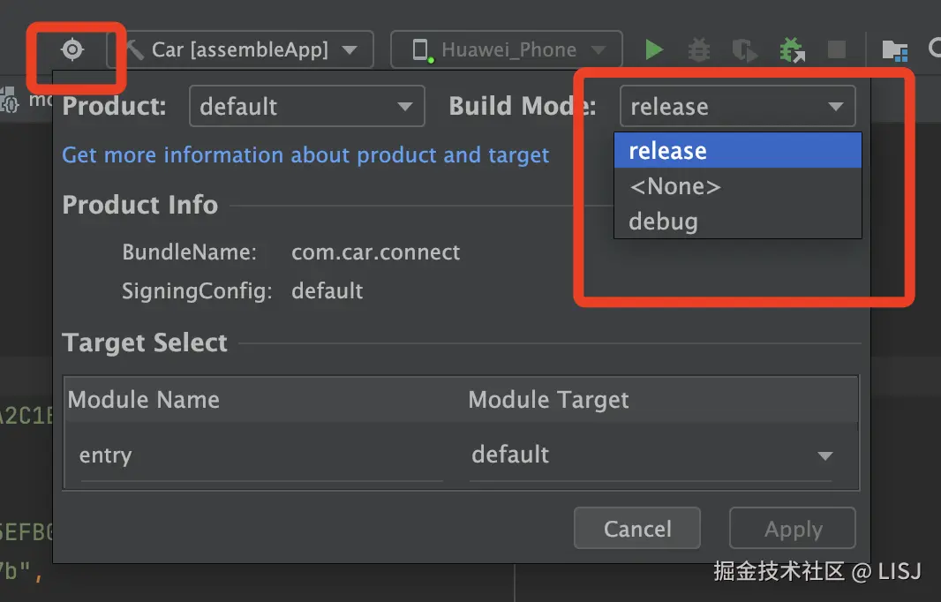Click the green Run button

(x=654, y=49)
